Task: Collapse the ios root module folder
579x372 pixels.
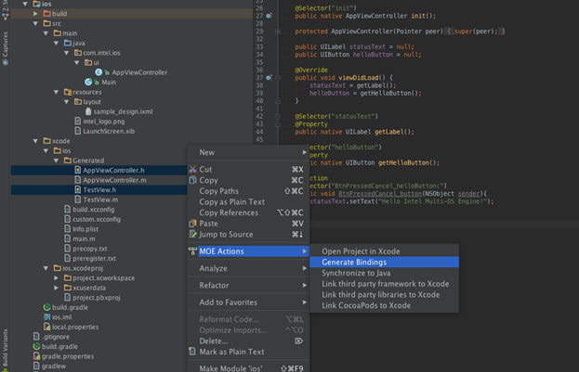Action: pyautogui.click(x=25, y=4)
